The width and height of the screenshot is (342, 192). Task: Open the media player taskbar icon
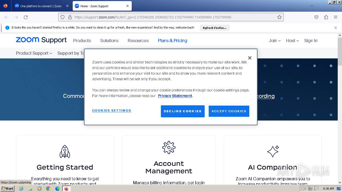tap(39, 189)
